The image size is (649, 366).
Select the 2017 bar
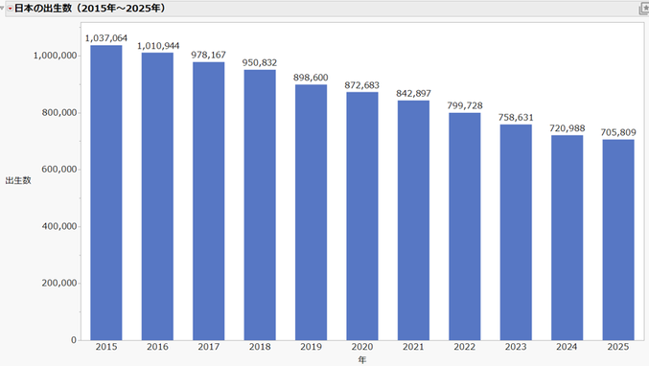click(209, 201)
